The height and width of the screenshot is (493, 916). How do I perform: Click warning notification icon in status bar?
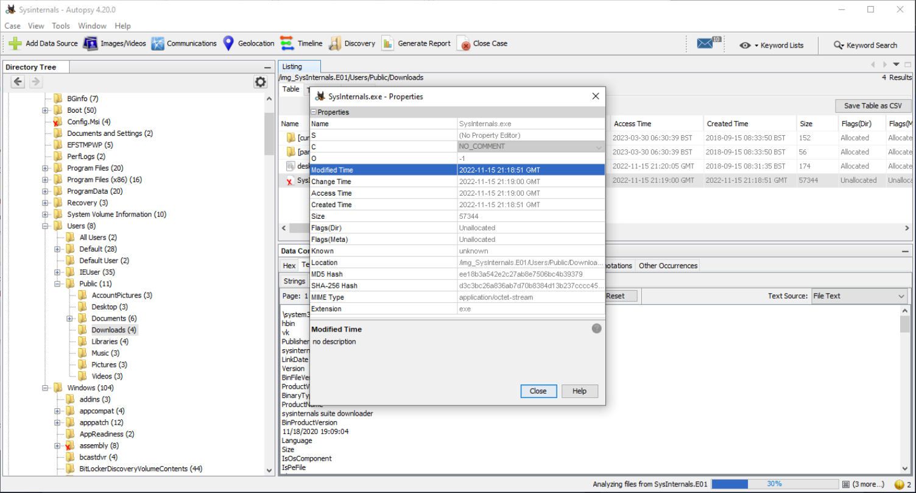900,484
